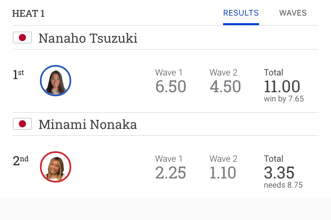
Task: Click the Japan flag beside Nanaho Tsuzuki
Action: click(x=22, y=38)
